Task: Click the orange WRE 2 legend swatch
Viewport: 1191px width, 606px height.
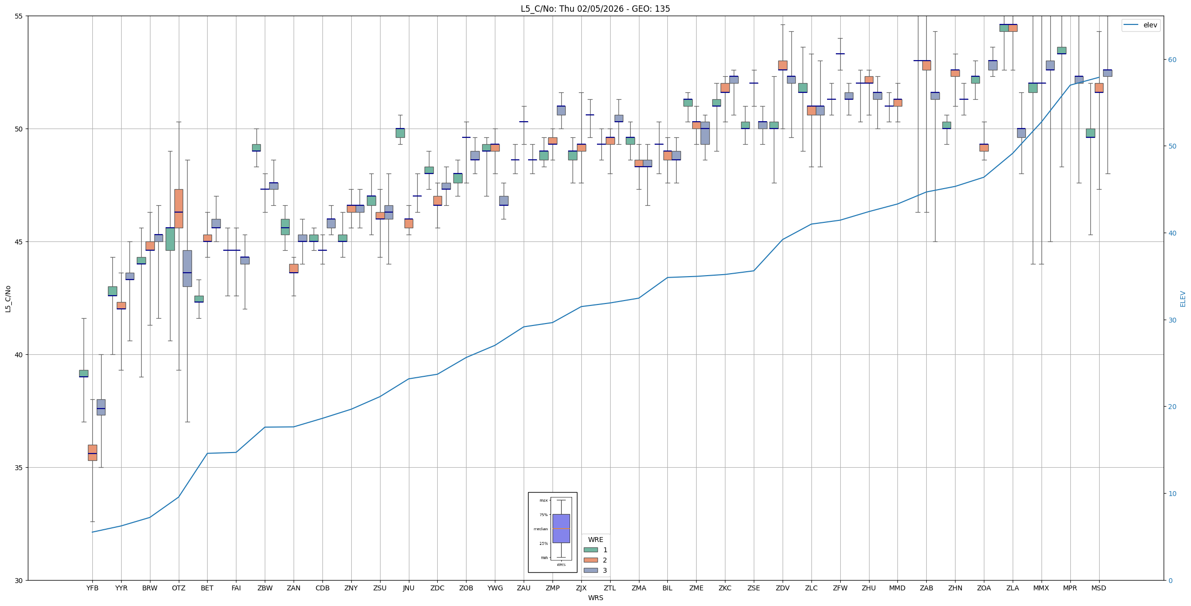Action: pyautogui.click(x=591, y=560)
